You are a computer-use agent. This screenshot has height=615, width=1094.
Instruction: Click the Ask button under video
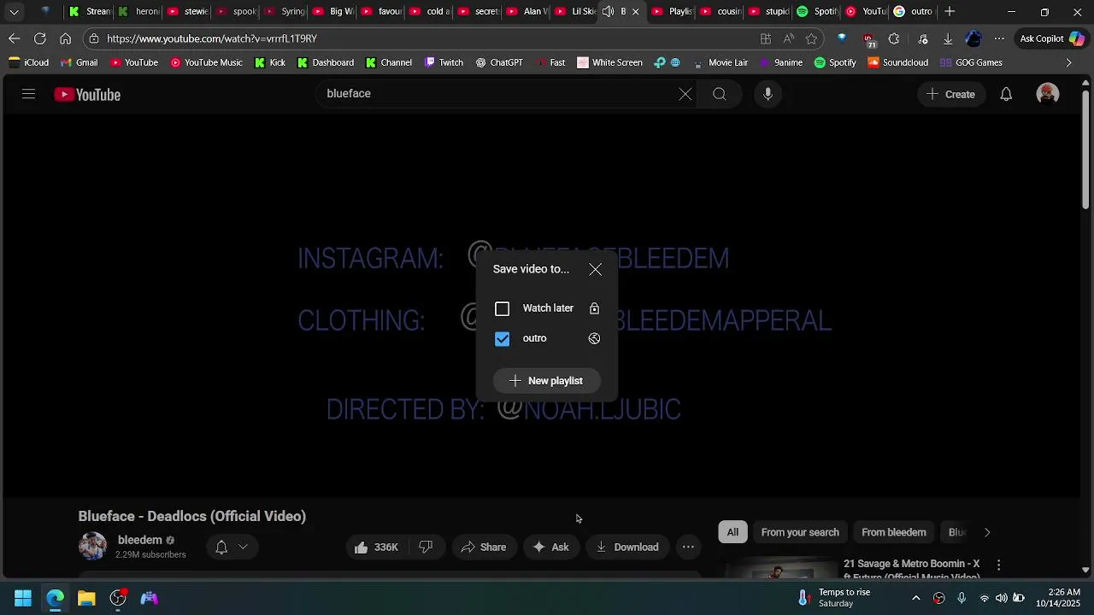pos(550,548)
